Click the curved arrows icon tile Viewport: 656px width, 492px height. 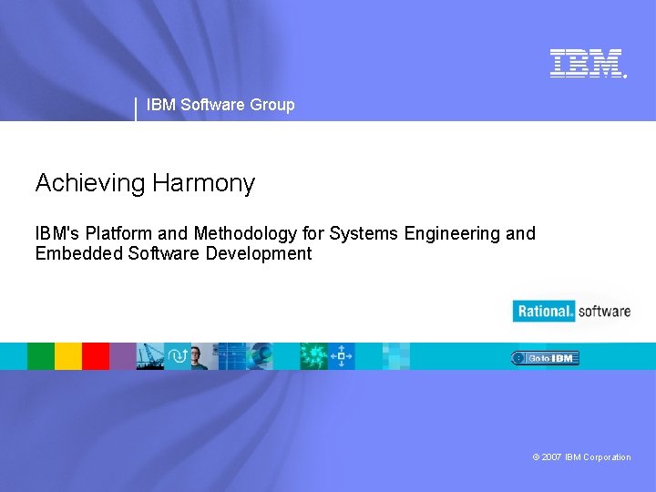[x=178, y=356]
